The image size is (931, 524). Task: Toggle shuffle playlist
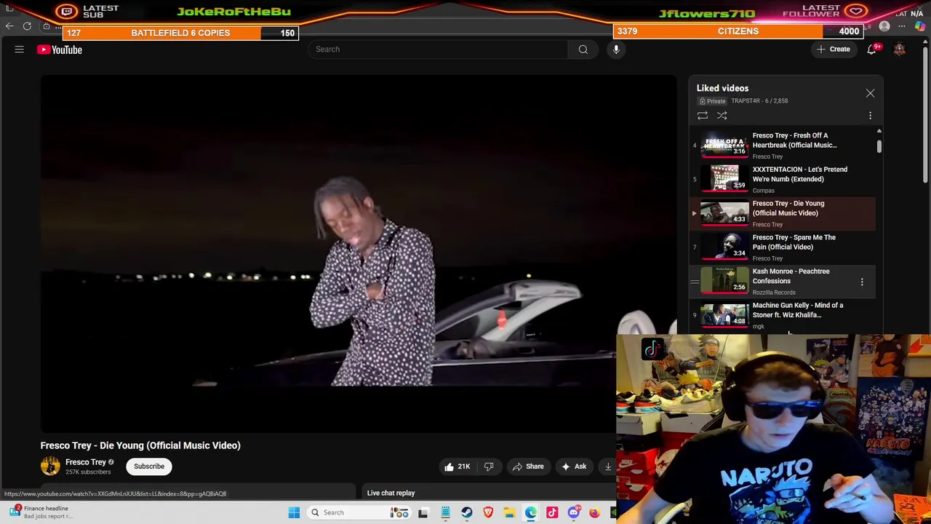coord(722,116)
